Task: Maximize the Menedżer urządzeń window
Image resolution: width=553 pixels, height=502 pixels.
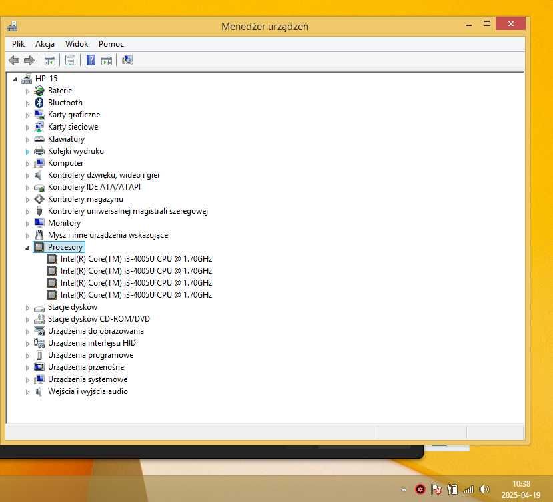Action: [487, 23]
